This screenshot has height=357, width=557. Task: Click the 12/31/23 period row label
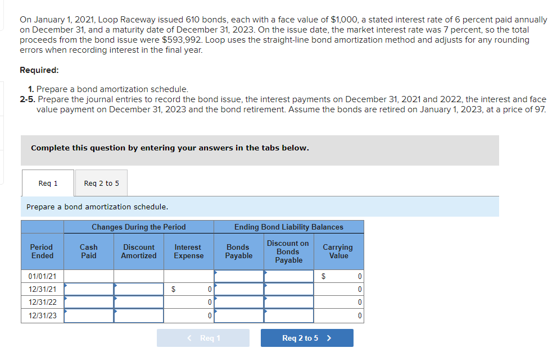[x=42, y=315]
